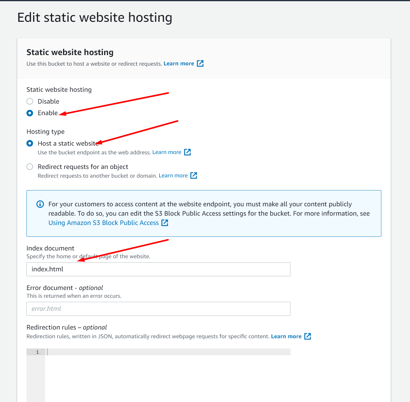
Task: Click the Static website hosting section heading
Action: pyautogui.click(x=70, y=52)
